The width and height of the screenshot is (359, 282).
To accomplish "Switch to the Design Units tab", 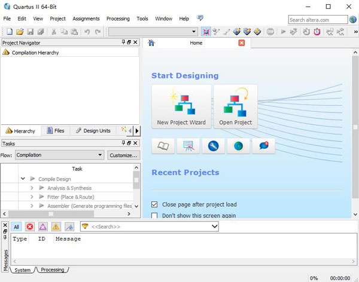I will point(93,131).
